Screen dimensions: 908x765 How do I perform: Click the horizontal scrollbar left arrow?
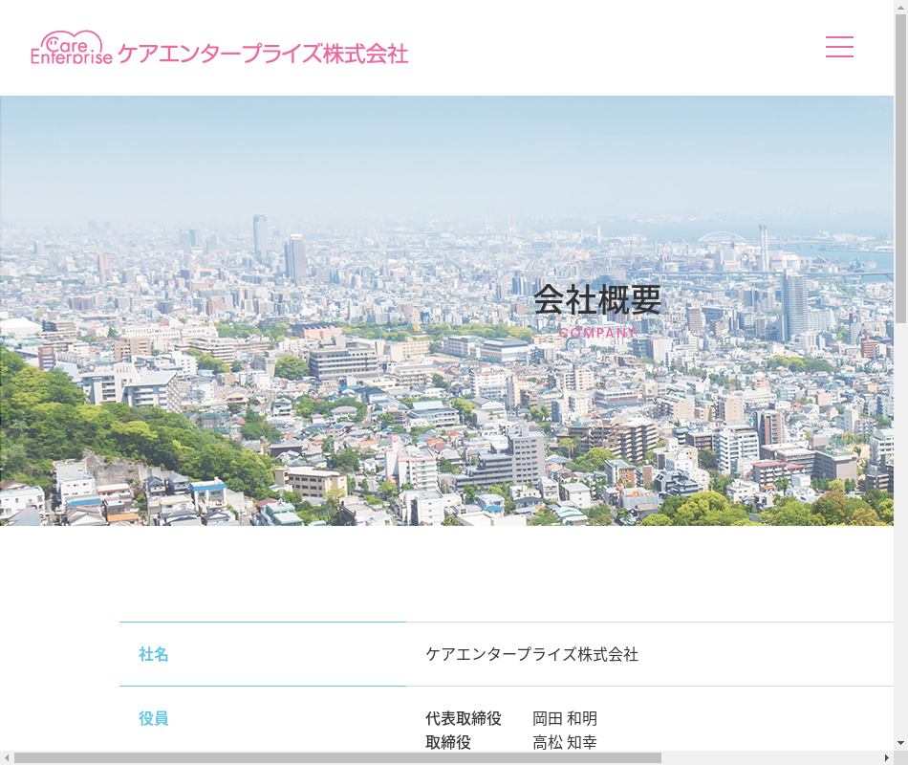(7, 758)
